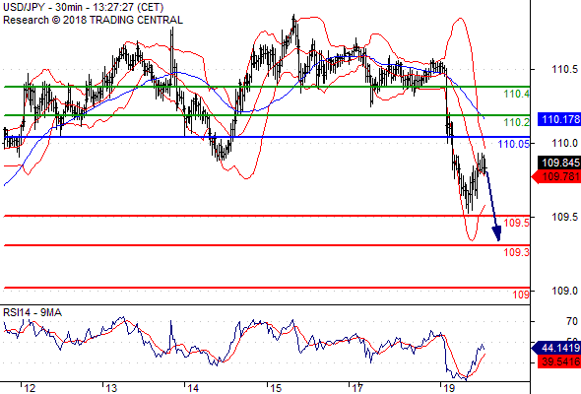This screenshot has width=581, height=394.
Task: Click the date marker 12 on time axis
Action: click(x=30, y=388)
